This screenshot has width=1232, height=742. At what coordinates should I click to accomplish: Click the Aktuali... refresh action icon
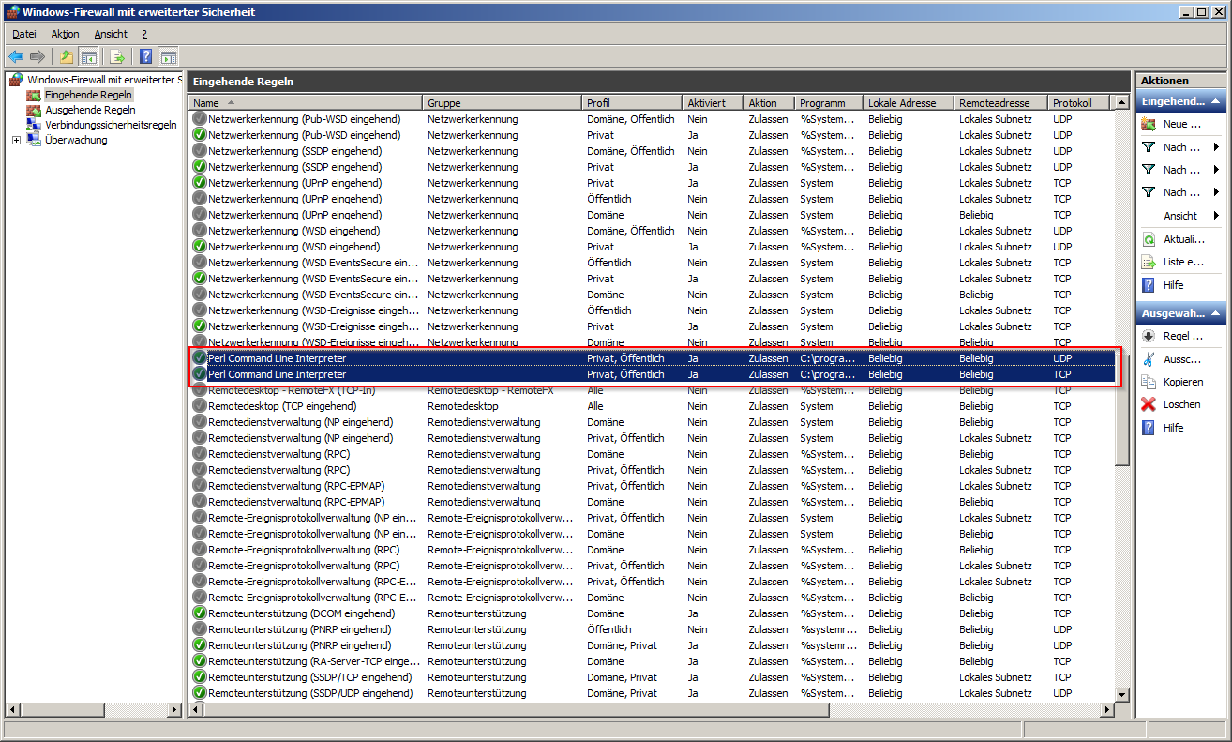1149,239
